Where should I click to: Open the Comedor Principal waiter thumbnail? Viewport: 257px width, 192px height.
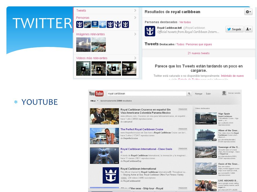pyautogui.click(x=104, y=116)
